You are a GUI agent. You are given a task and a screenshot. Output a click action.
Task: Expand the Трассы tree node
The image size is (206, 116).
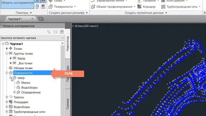click(7, 97)
